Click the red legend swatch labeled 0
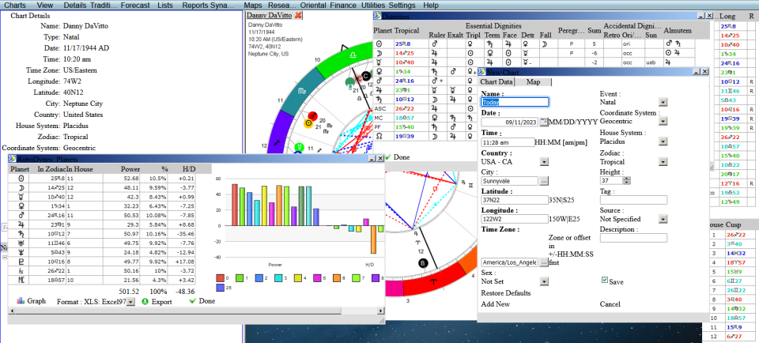The height and width of the screenshot is (343, 759). pyautogui.click(x=221, y=278)
